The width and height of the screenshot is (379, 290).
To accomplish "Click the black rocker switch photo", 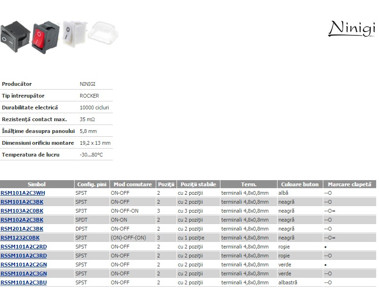I will tap(15, 36).
